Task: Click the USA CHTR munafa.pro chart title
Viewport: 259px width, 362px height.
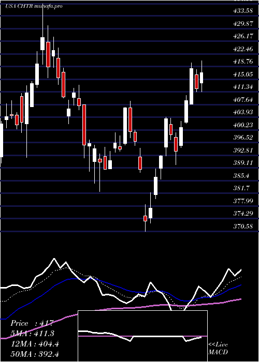Action: (34, 6)
